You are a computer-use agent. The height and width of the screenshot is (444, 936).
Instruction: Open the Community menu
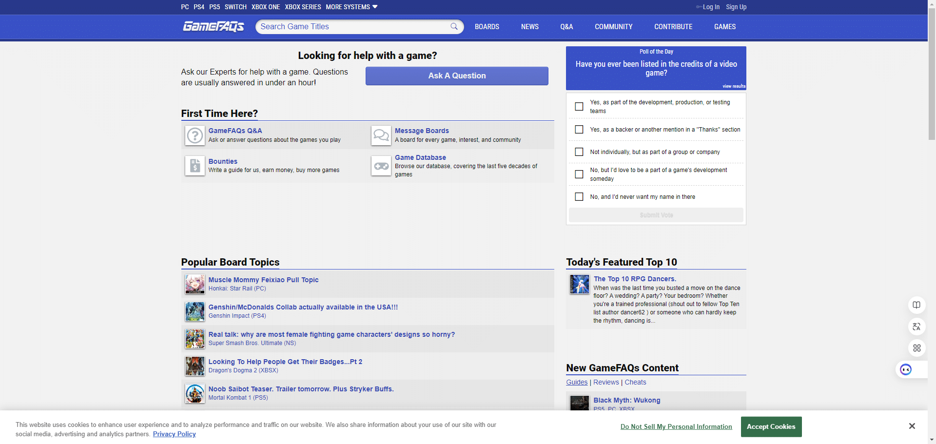(613, 27)
